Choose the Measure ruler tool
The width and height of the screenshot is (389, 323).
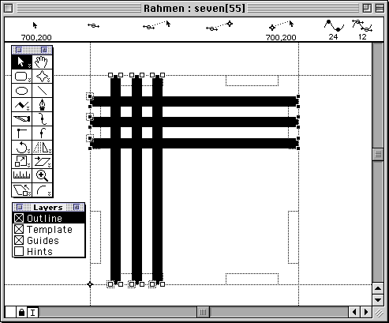22,176
